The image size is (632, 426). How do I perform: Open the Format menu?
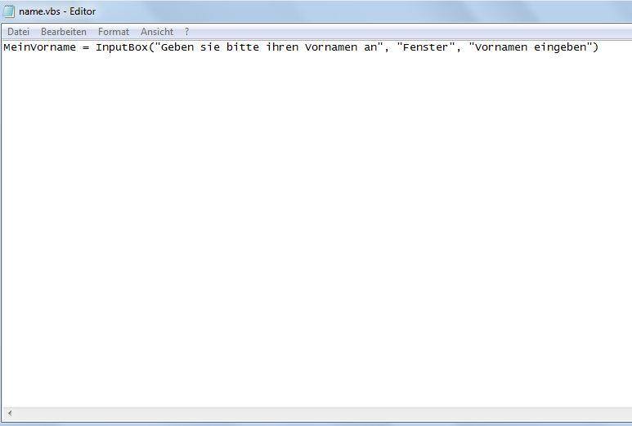click(x=114, y=32)
